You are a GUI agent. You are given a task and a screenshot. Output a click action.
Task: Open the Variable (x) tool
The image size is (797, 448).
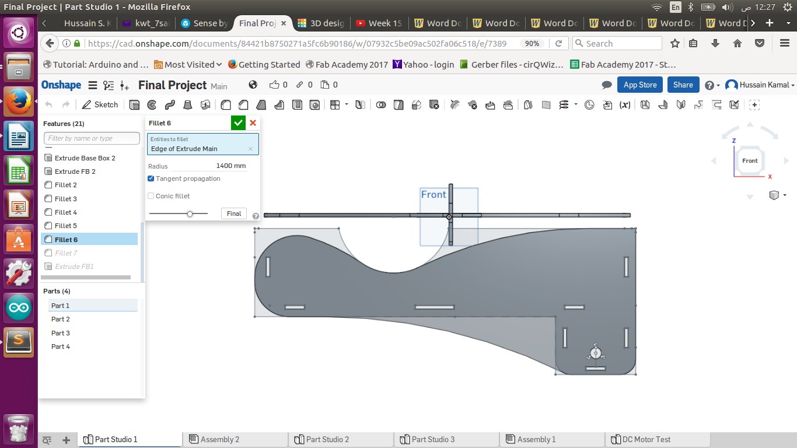625,105
